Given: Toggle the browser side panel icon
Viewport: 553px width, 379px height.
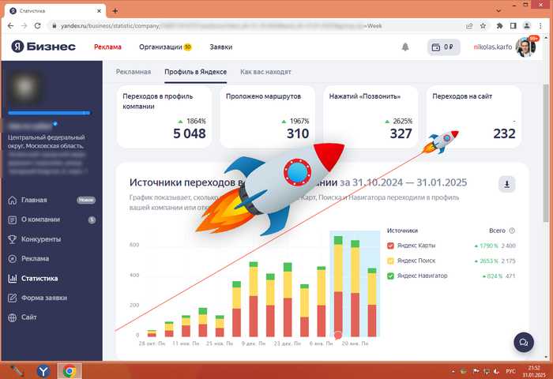Looking at the screenshot, I should 513,26.
